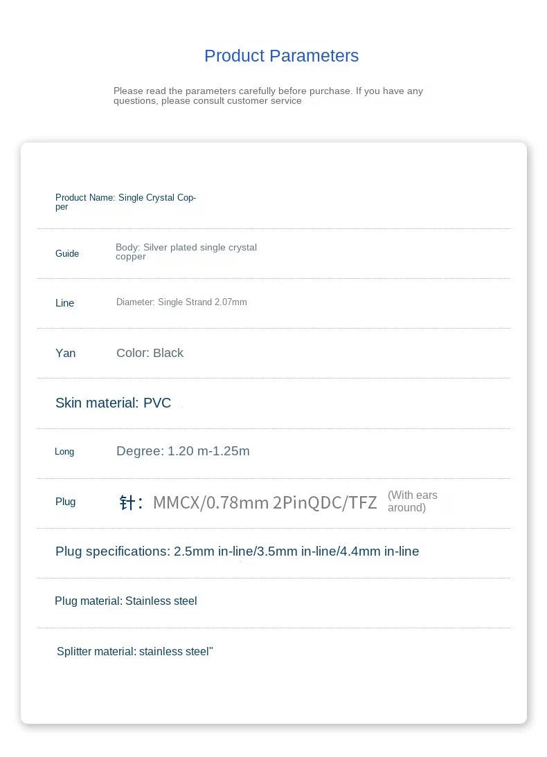Click the Product Parameters heading
Screen dimensions: 547x757
click(281, 56)
